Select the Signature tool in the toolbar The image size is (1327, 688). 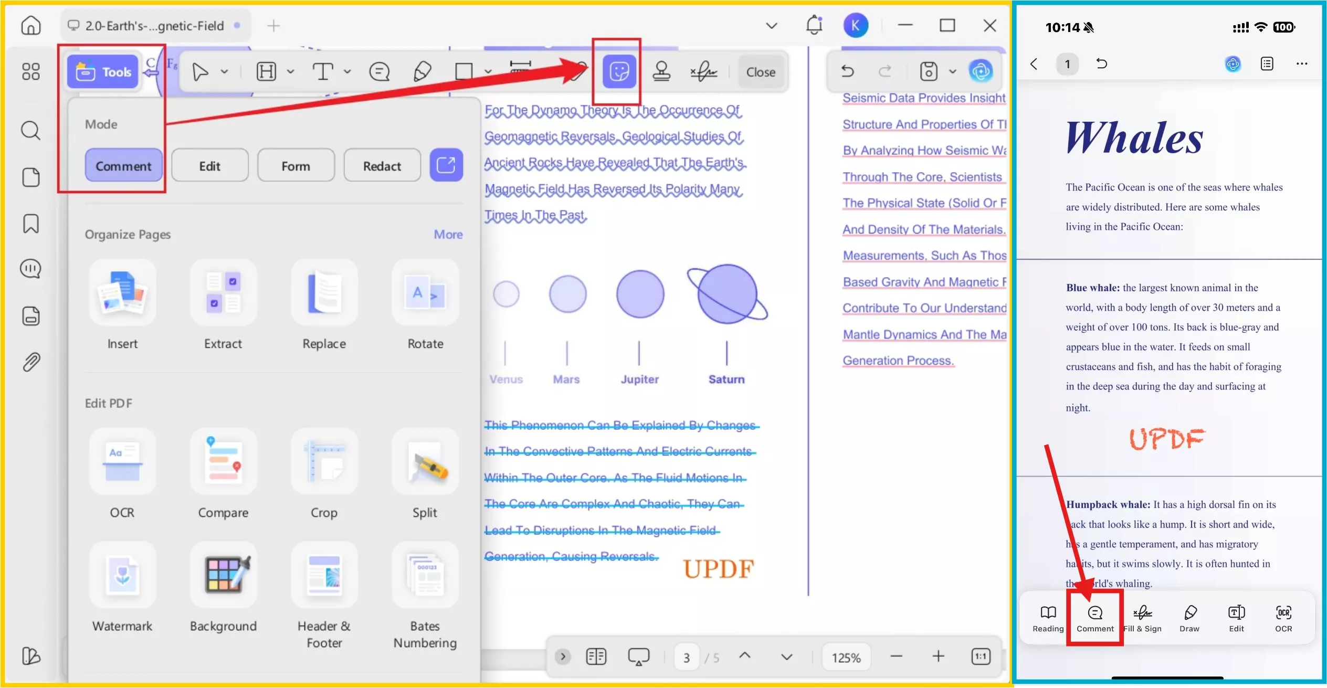click(703, 71)
